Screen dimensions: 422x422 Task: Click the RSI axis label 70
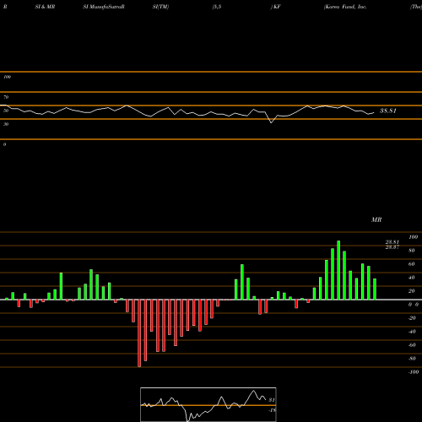pos(6,97)
